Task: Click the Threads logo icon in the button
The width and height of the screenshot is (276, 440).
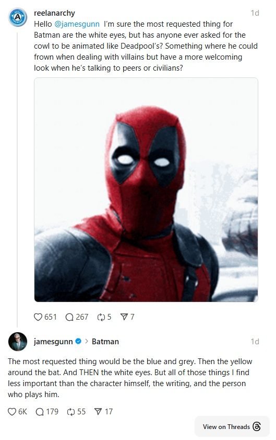Action: (x=256, y=426)
